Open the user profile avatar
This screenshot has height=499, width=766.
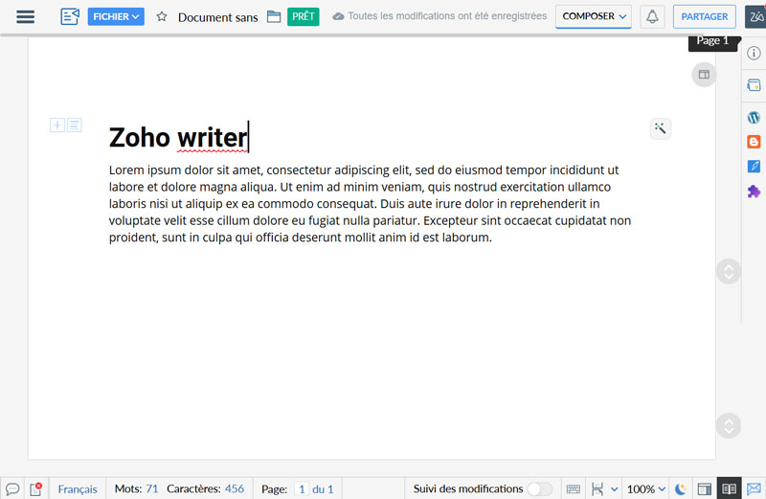point(755,16)
